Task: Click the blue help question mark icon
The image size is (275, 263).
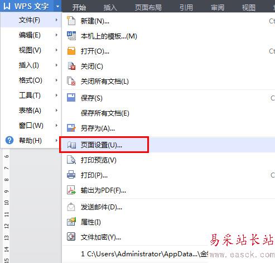Action: point(9,140)
